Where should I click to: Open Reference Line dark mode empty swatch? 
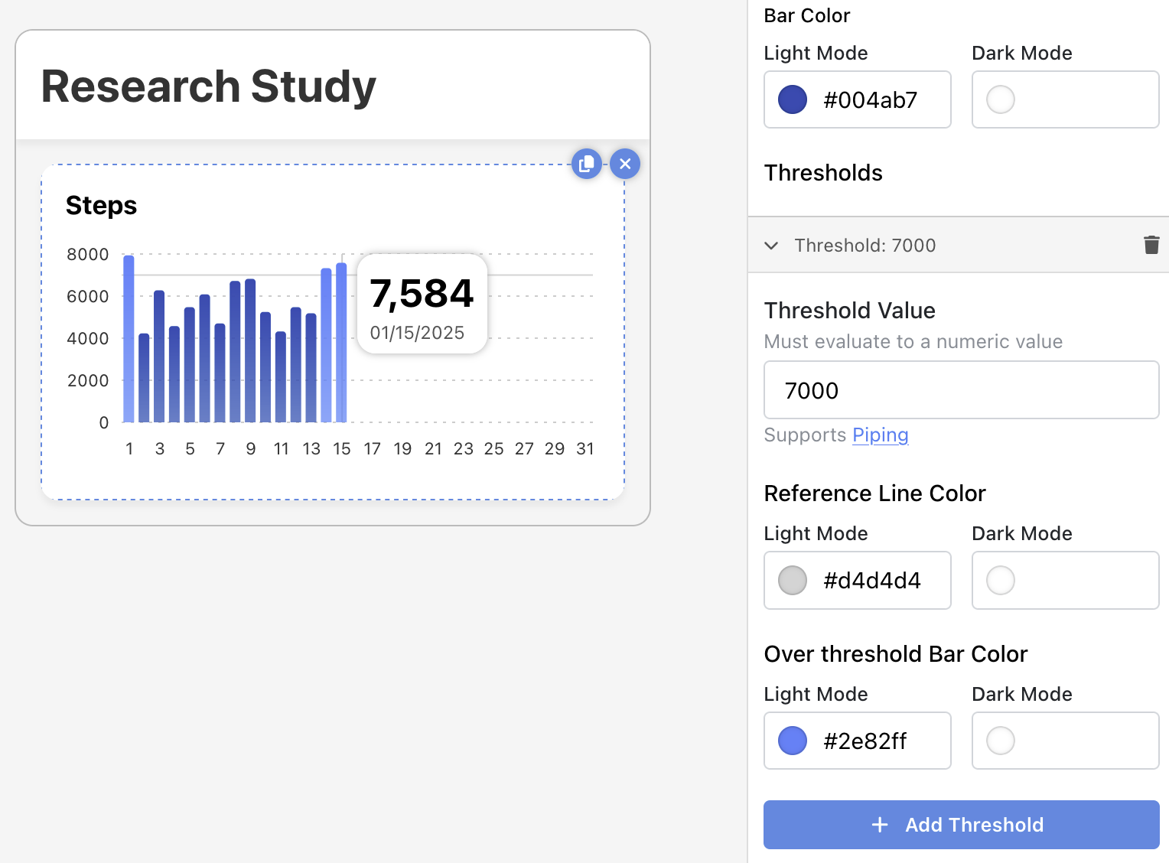1000,580
